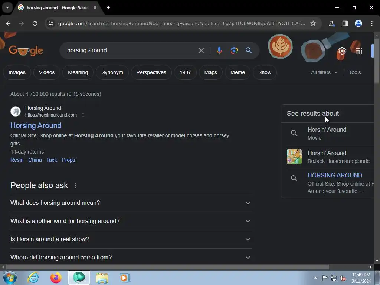Image resolution: width=380 pixels, height=285 pixels.
Task: Open People also ask options menu
Action: (x=76, y=186)
